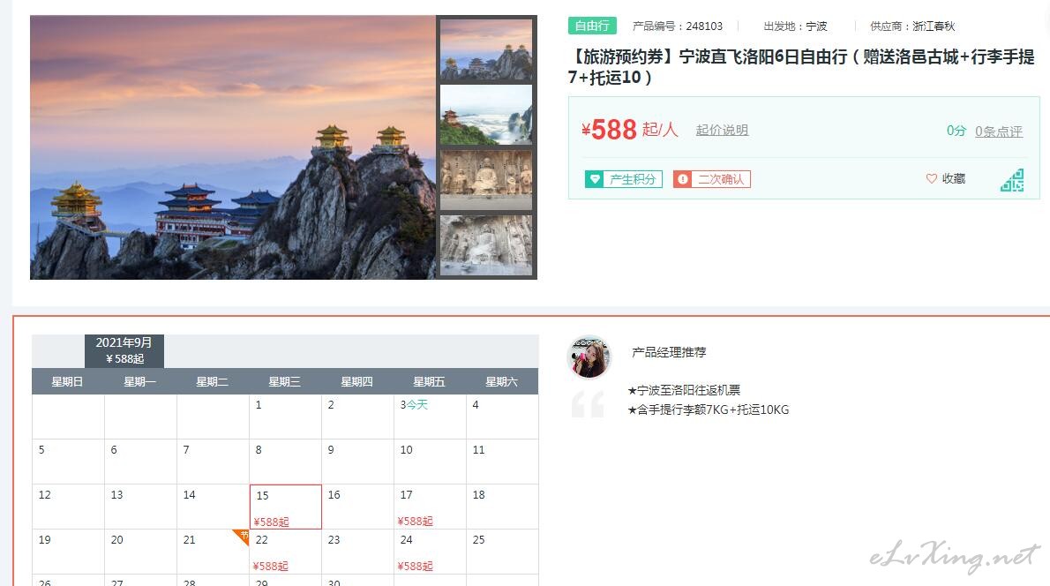This screenshot has width=1050, height=586.
Task: Click the large Laojun Mountain main photo
Action: coord(233,147)
